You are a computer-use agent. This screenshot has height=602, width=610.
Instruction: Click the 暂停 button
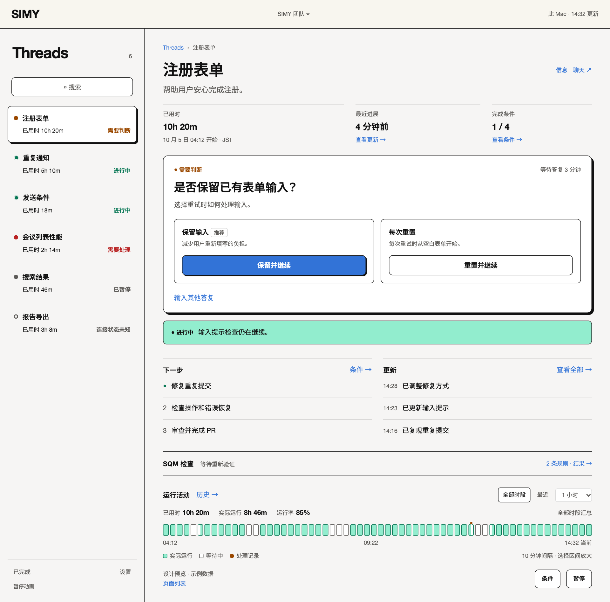click(x=579, y=579)
